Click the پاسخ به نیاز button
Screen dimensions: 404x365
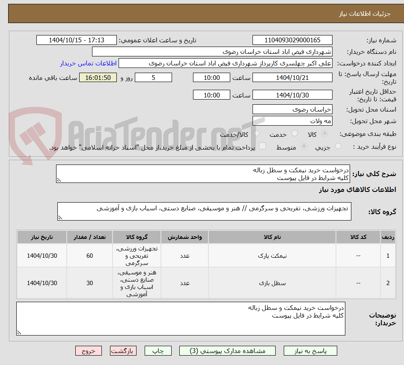tap(310, 351)
